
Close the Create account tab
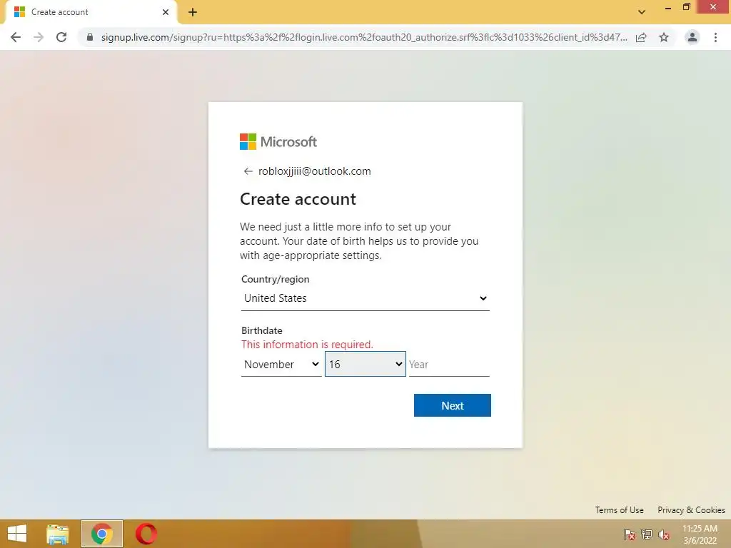166,12
